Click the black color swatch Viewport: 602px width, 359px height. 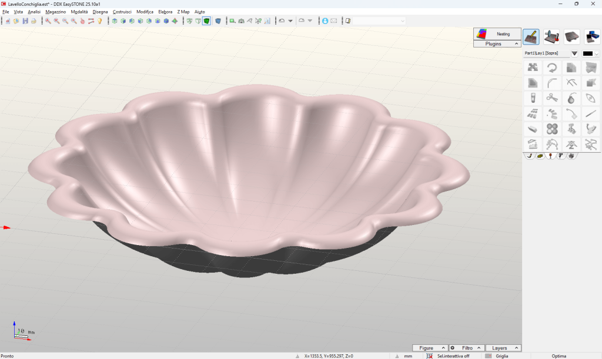pos(588,53)
